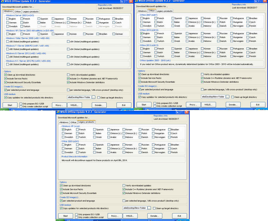Click the USB directory field in the Legacy products window
Image resolution: width=268 pixels, height=221 pixels.
click(x=134, y=208)
